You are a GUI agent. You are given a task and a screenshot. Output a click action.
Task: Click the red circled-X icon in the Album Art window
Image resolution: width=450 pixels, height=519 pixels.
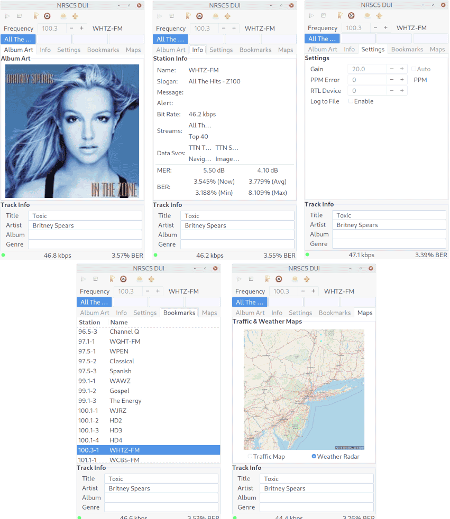[x=47, y=16]
